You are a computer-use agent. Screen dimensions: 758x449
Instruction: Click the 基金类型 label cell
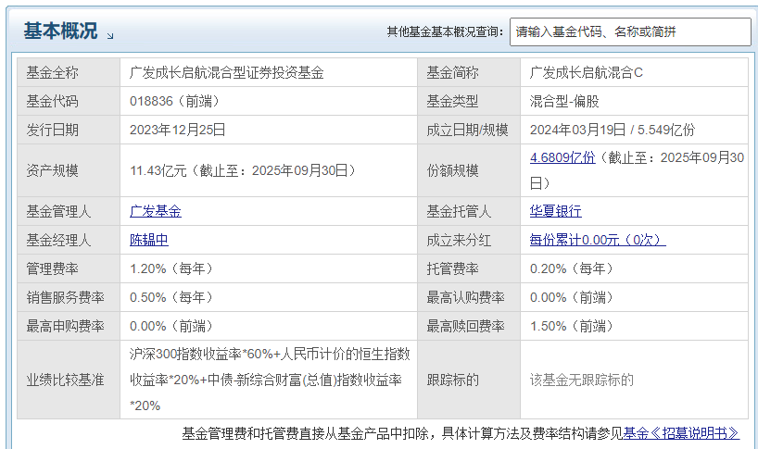pos(469,101)
